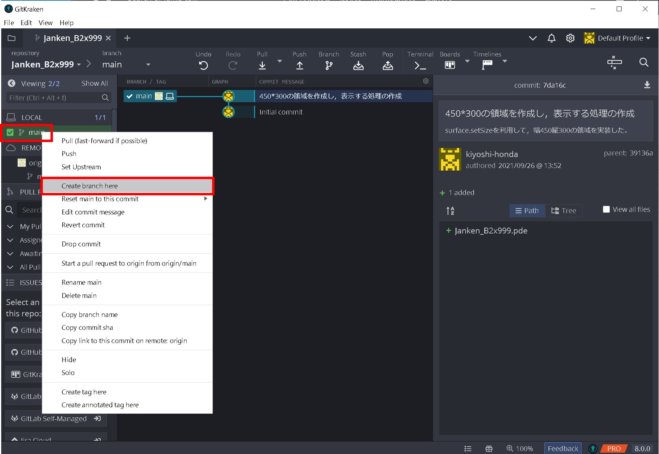The width and height of the screenshot is (659, 454).
Task: Click the Branch toolbar icon
Action: [x=329, y=65]
